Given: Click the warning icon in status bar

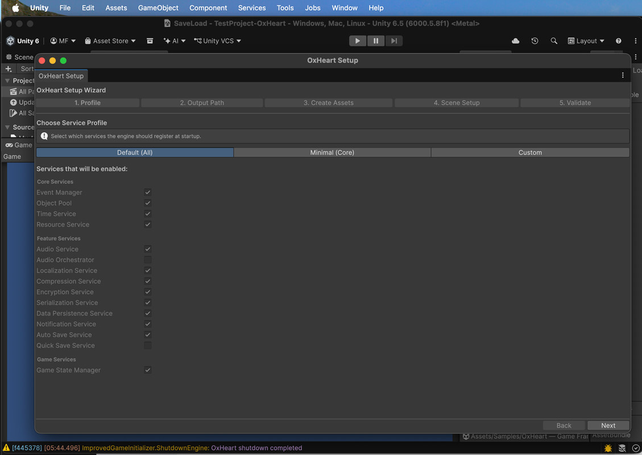Looking at the screenshot, I should pos(6,448).
